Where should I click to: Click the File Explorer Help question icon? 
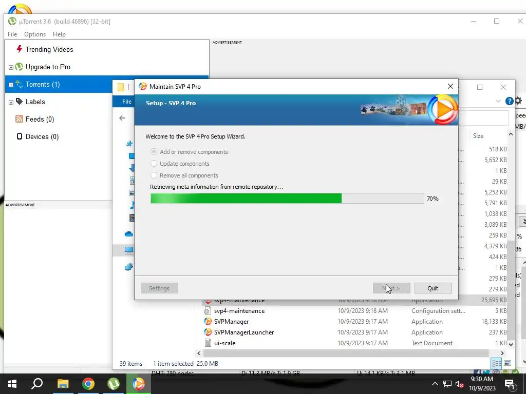pos(509,101)
